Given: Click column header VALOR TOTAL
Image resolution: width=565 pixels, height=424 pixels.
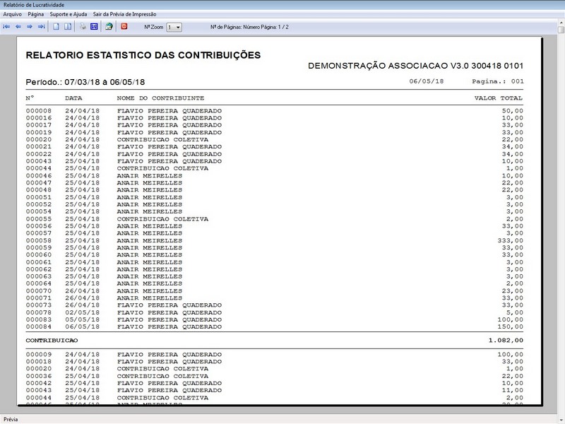Looking at the screenshot, I should tap(499, 98).
